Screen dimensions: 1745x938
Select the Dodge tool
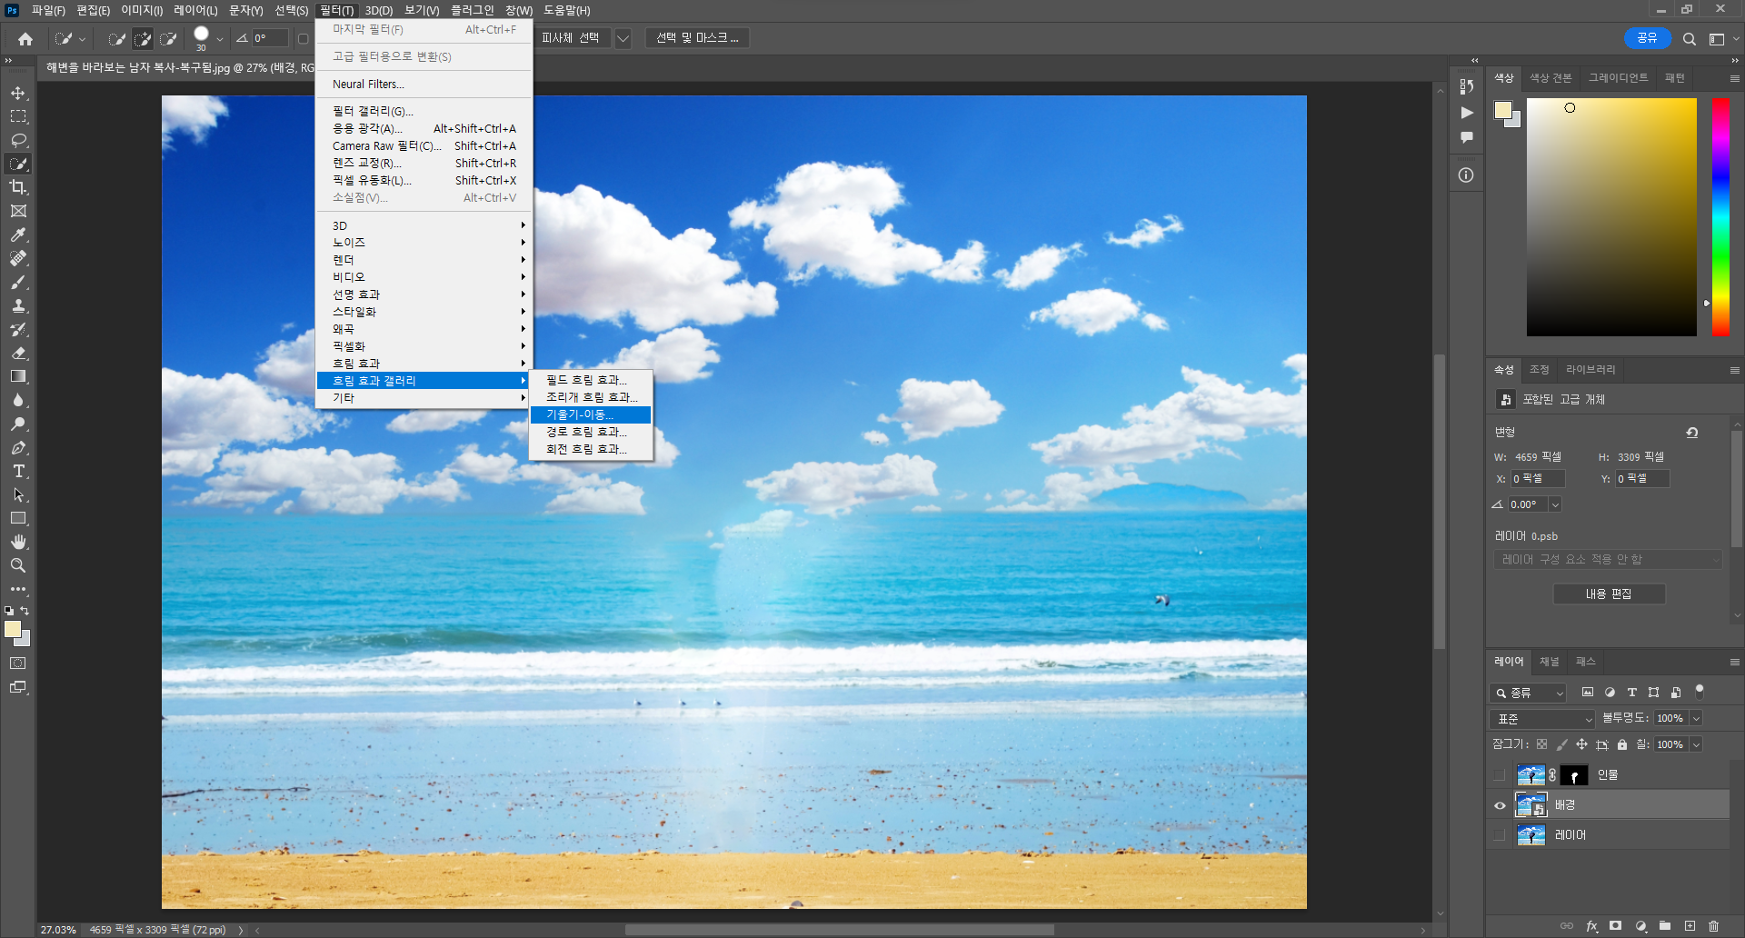tap(18, 424)
